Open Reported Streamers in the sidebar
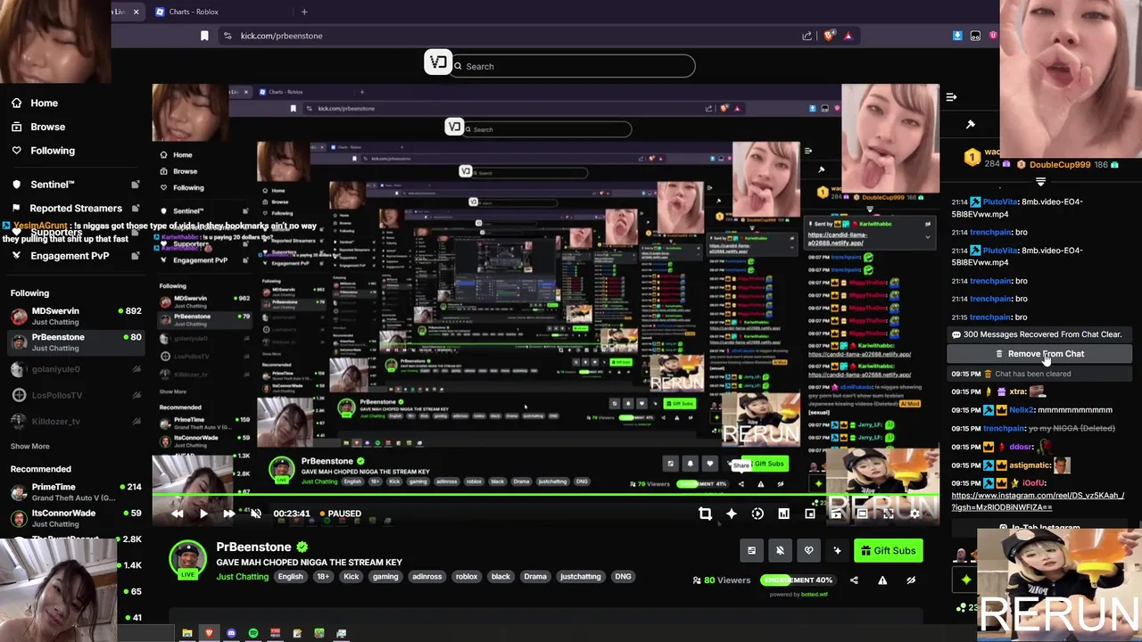The image size is (1142, 642). tap(76, 209)
